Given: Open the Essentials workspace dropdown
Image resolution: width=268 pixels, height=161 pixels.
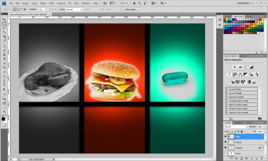Looking at the screenshot, I should pos(245,3).
